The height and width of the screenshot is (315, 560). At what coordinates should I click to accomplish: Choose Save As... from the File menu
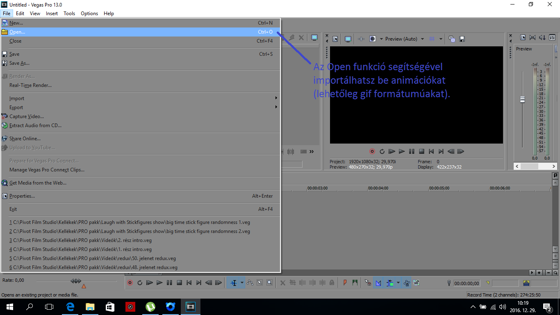coord(140,63)
